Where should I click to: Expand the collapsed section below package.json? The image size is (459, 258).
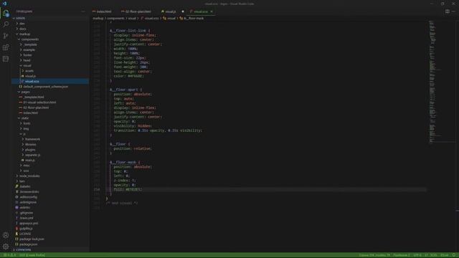pyautogui.click(x=24, y=250)
